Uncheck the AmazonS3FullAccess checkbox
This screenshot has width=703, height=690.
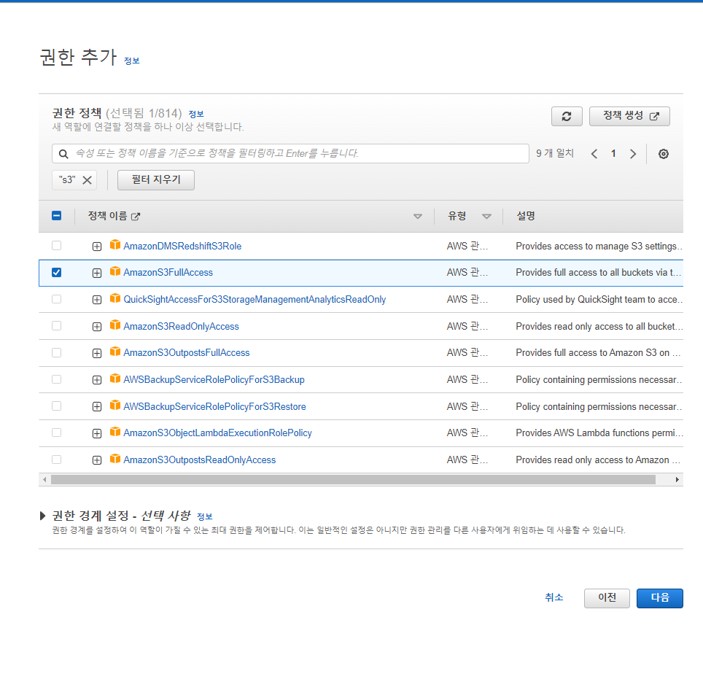click(56, 272)
